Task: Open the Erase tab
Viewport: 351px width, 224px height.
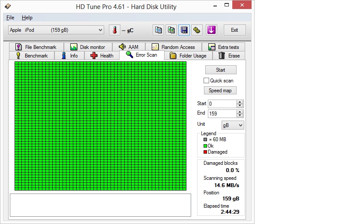Action: pos(228,56)
